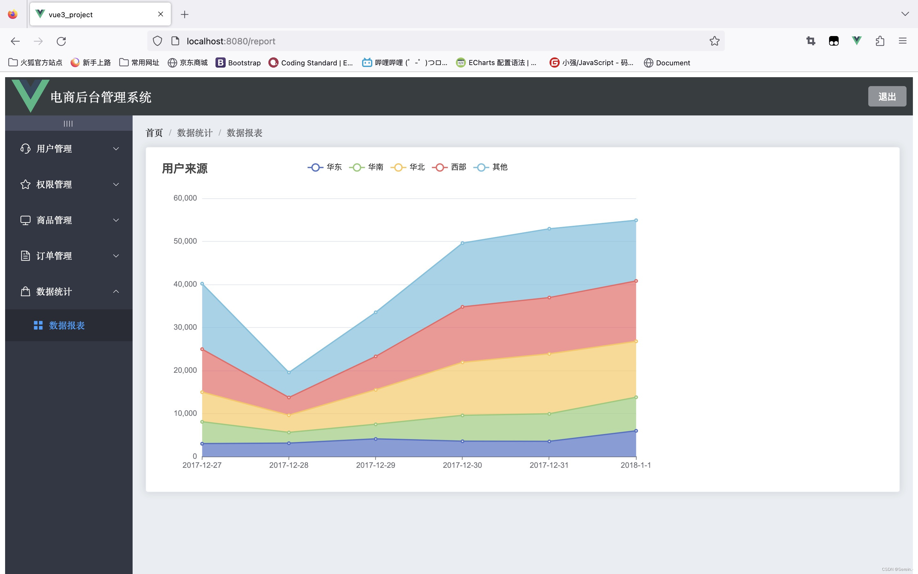Click the Vue logo in the header

click(30, 96)
